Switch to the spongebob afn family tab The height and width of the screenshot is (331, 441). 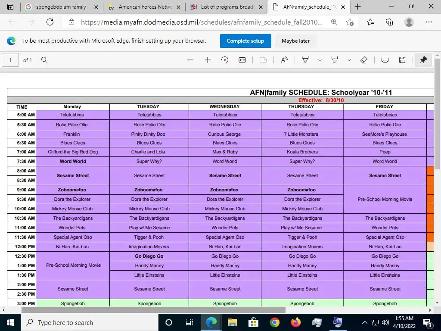tap(61, 7)
